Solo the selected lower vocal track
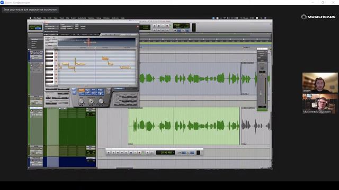 click(38, 110)
